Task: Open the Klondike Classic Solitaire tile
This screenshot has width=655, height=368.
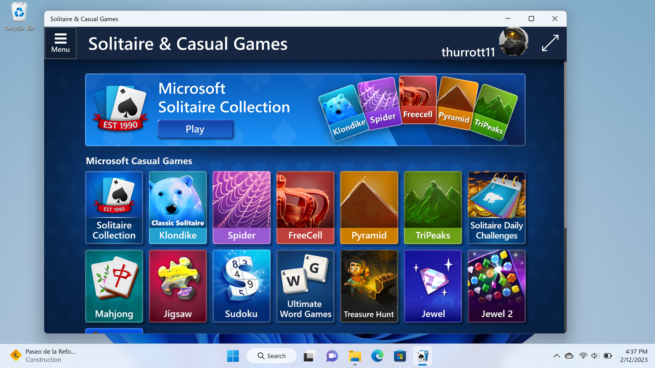Action: click(178, 208)
